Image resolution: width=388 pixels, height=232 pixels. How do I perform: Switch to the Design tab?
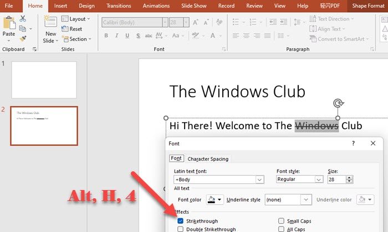[86, 6]
